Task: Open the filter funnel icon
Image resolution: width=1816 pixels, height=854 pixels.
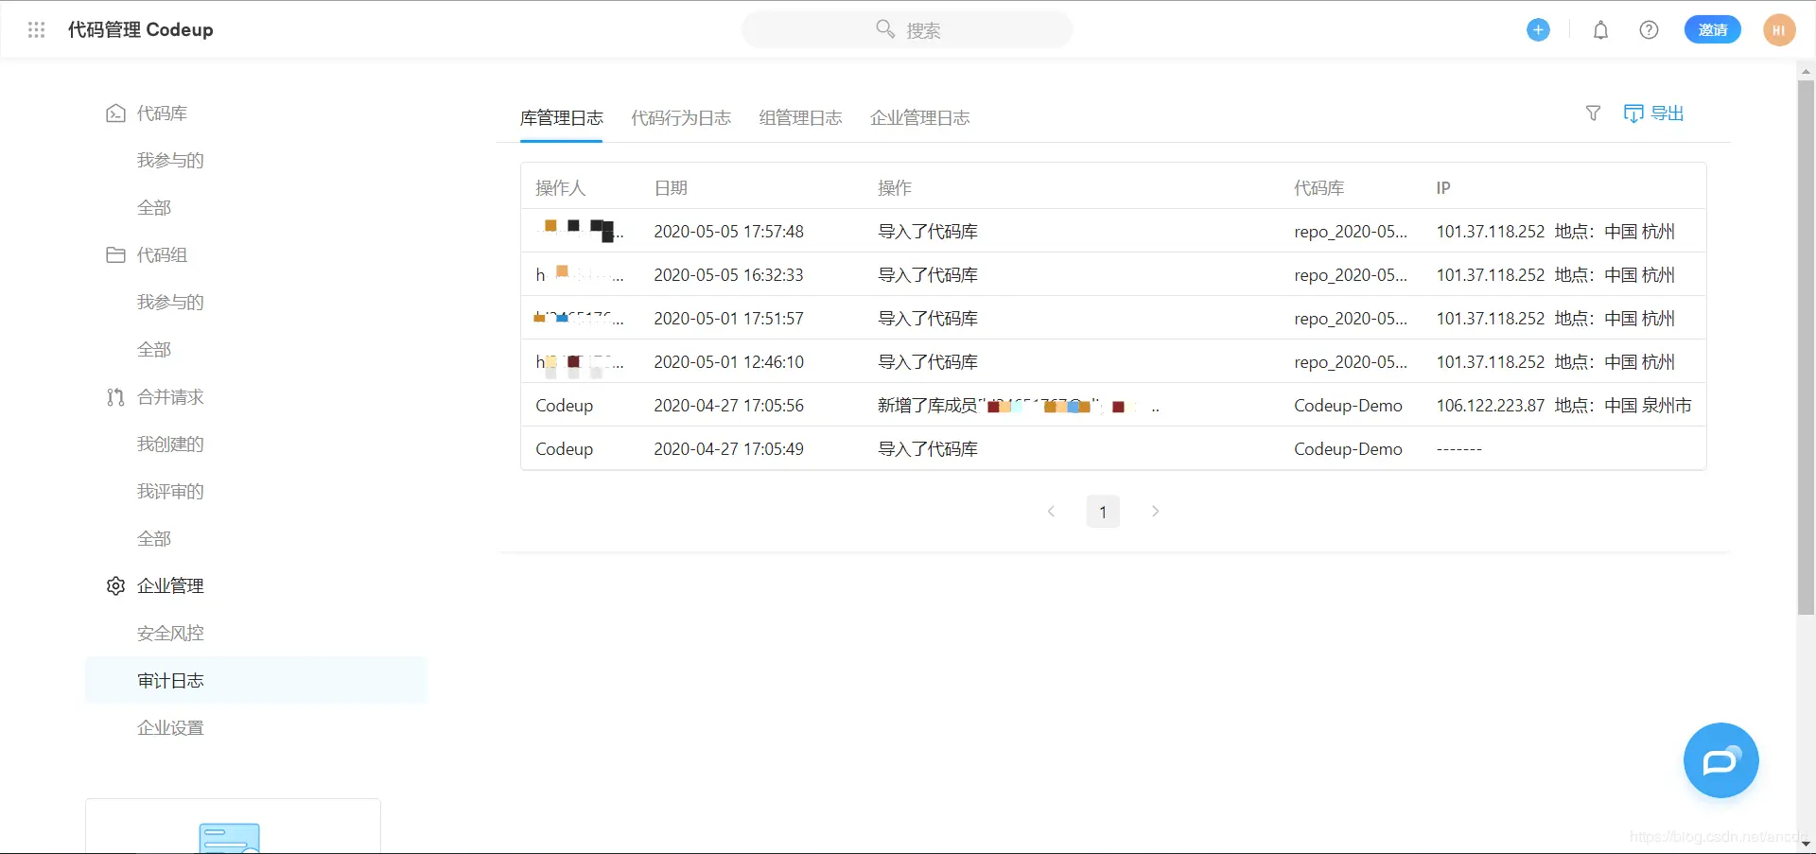Action: (1593, 113)
